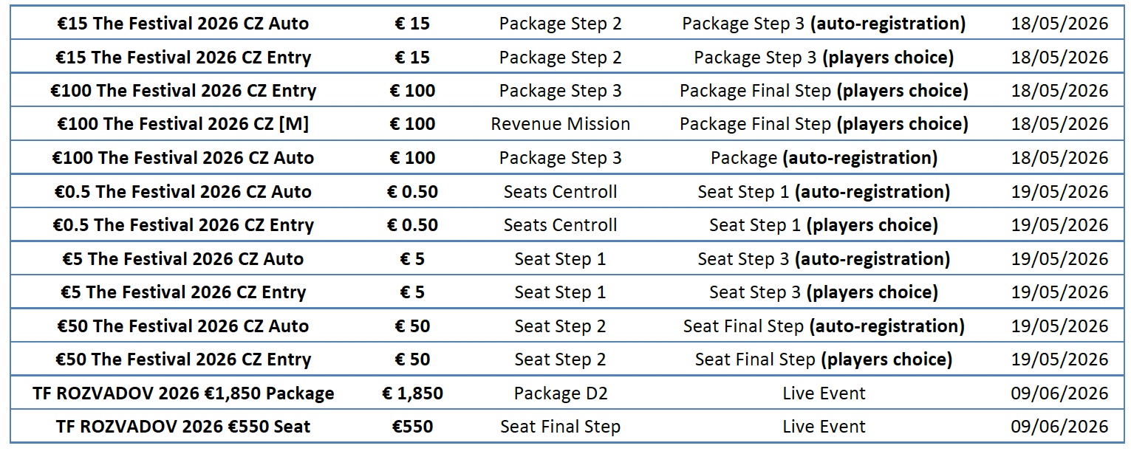
Task: Click the €5 The Festival 2026 CZ Entry cell
Action: [x=183, y=292]
